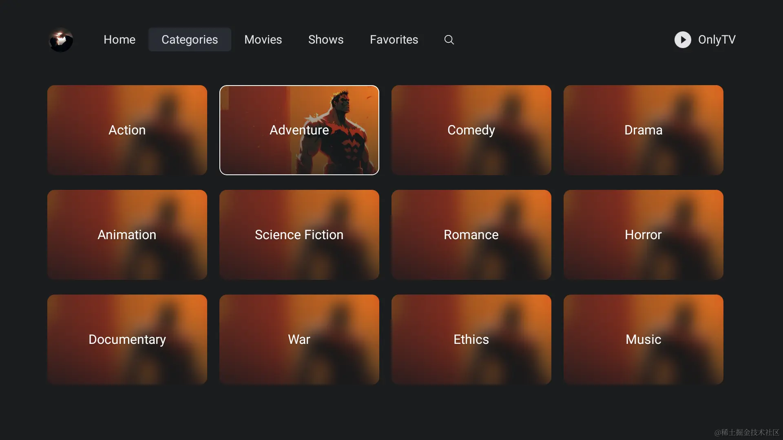Open the Comedy category
783x440 pixels.
tap(471, 130)
